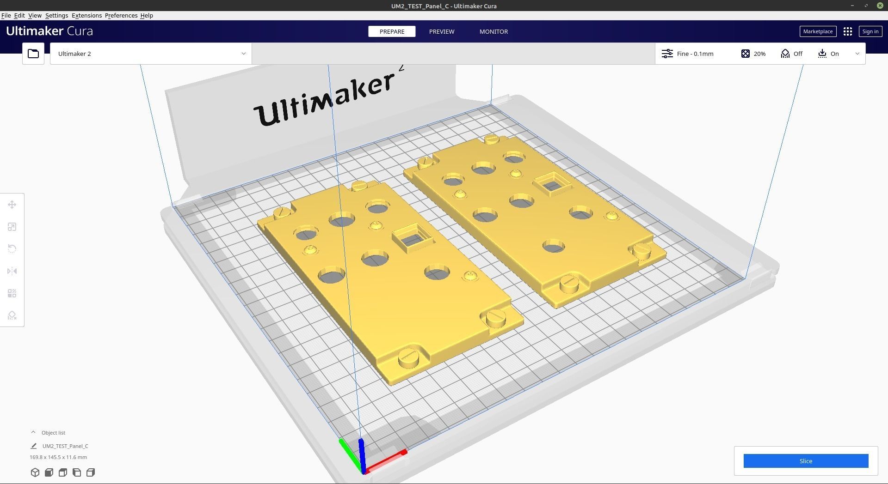
Task: Open the Marketplace
Action: point(818,31)
